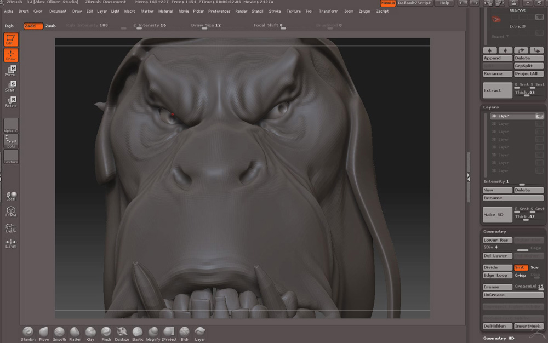Toggle the Smt smooth subdivision option
Image resolution: width=548 pixels, height=343 pixels.
(521, 267)
